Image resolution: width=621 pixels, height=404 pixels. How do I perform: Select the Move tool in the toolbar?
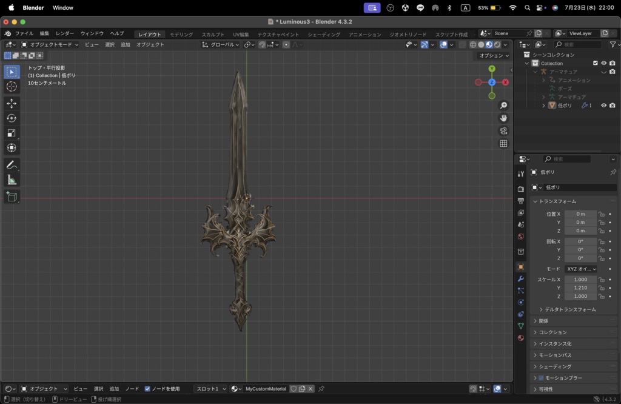click(x=12, y=103)
